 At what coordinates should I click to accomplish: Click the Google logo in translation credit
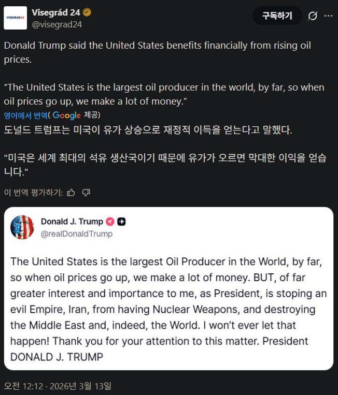tap(66, 115)
